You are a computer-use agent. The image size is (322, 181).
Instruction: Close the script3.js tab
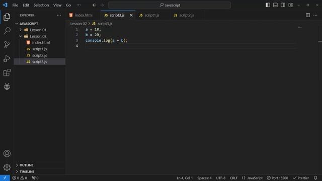pos(131,15)
